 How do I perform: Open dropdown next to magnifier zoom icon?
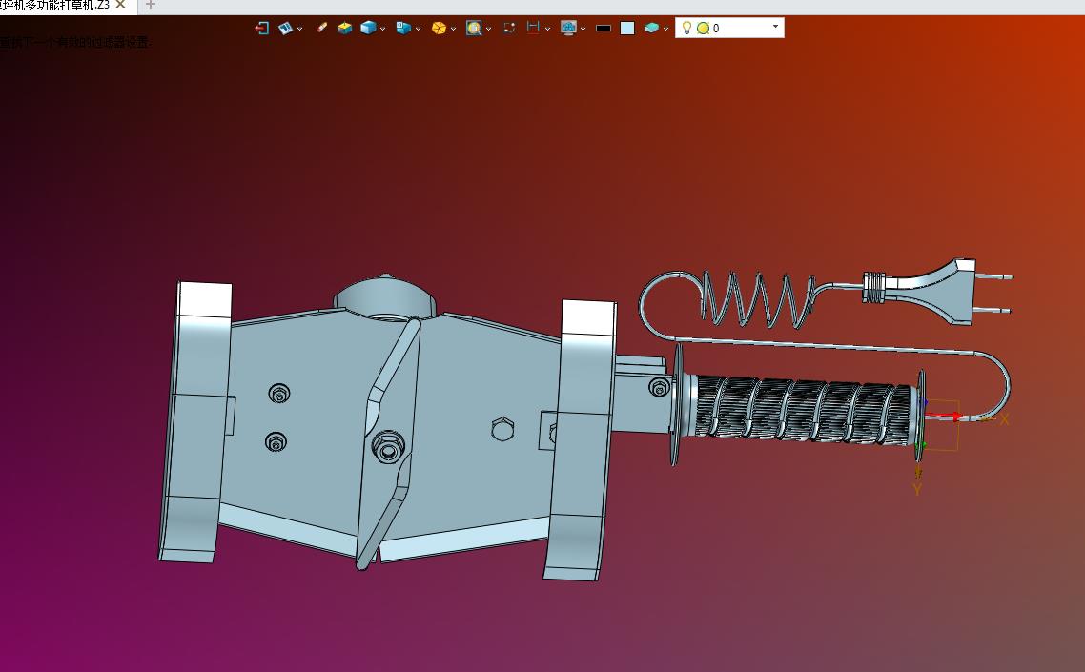pos(488,29)
